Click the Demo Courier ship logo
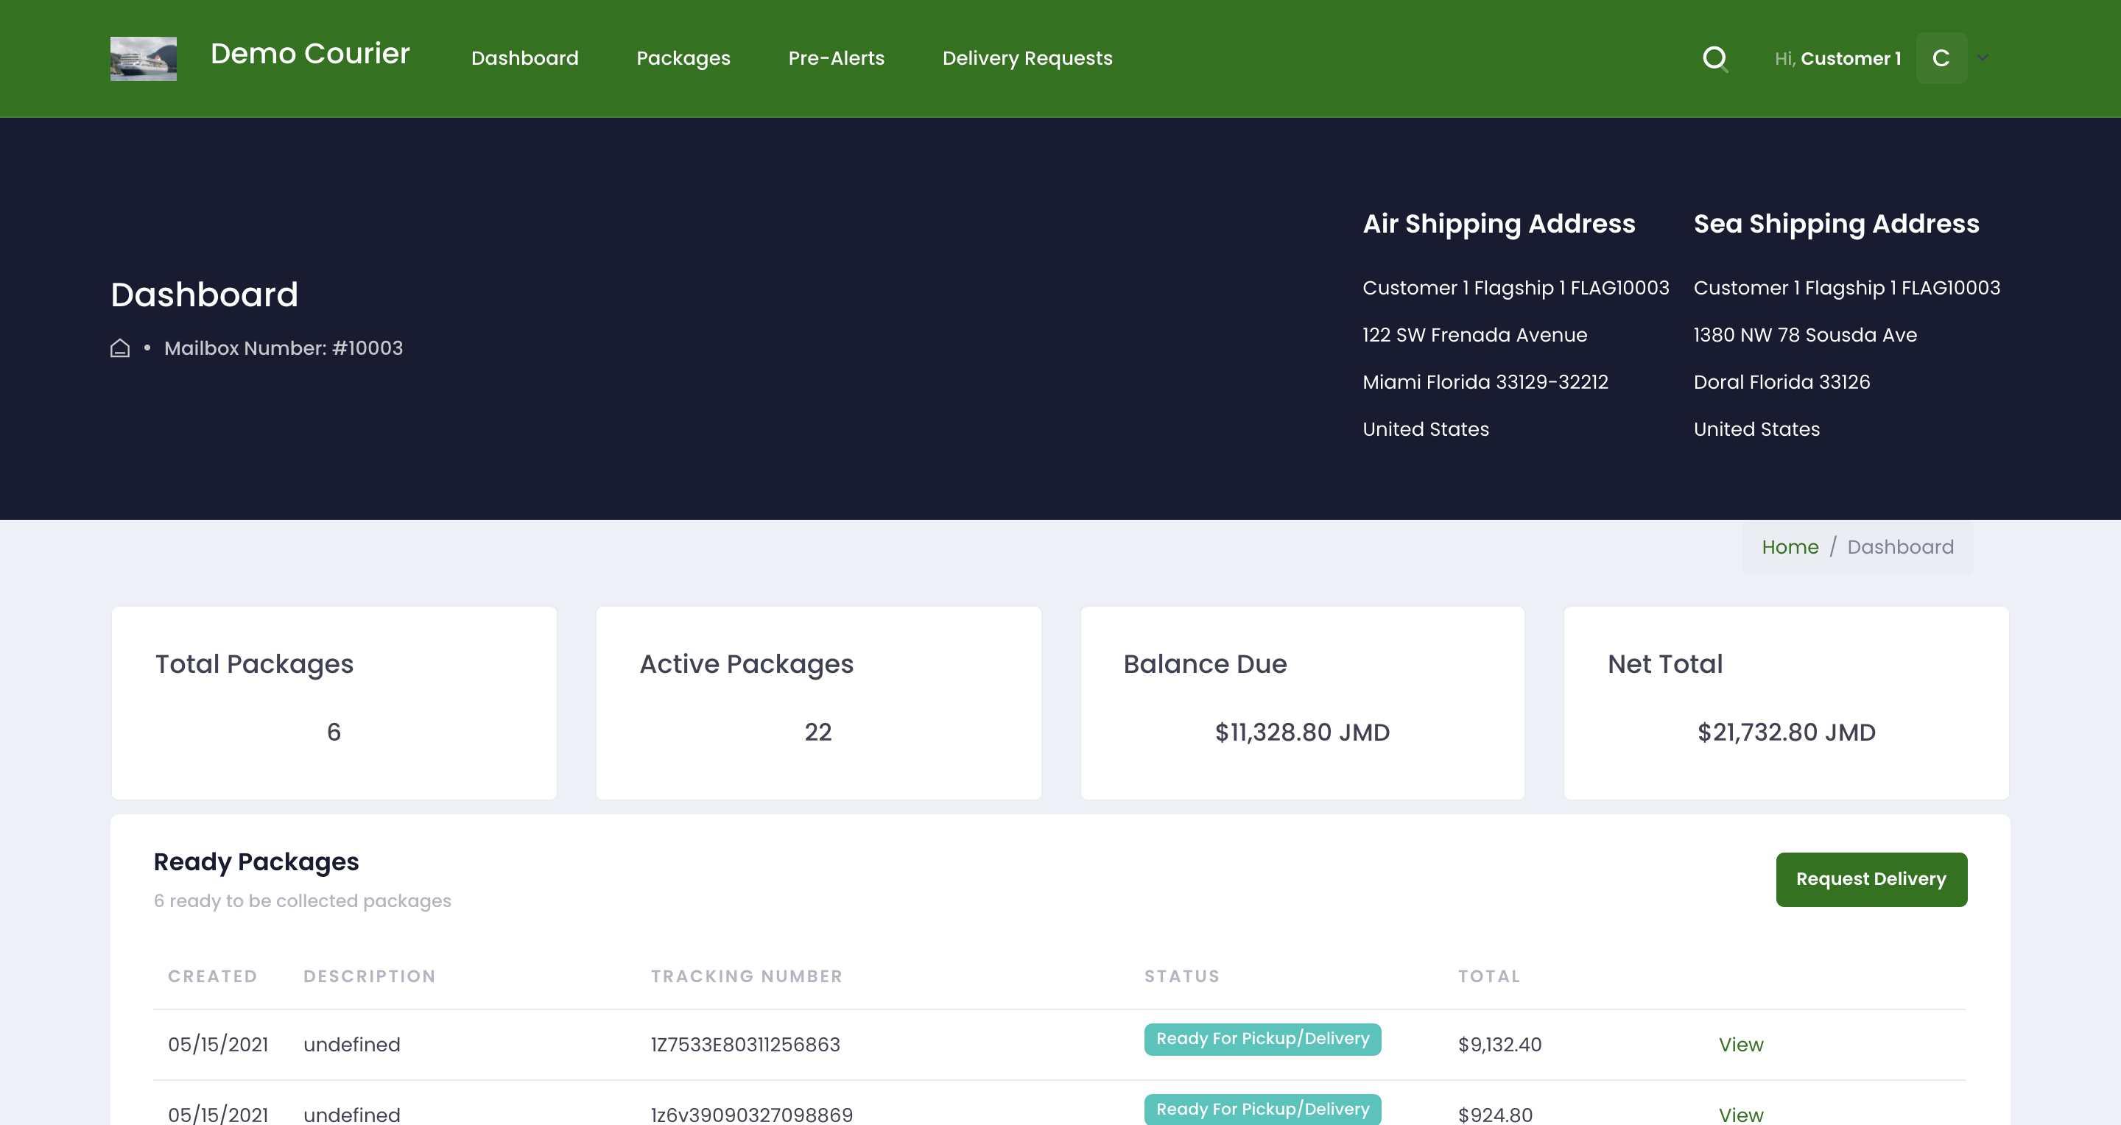This screenshot has width=2121, height=1125. pyautogui.click(x=144, y=58)
